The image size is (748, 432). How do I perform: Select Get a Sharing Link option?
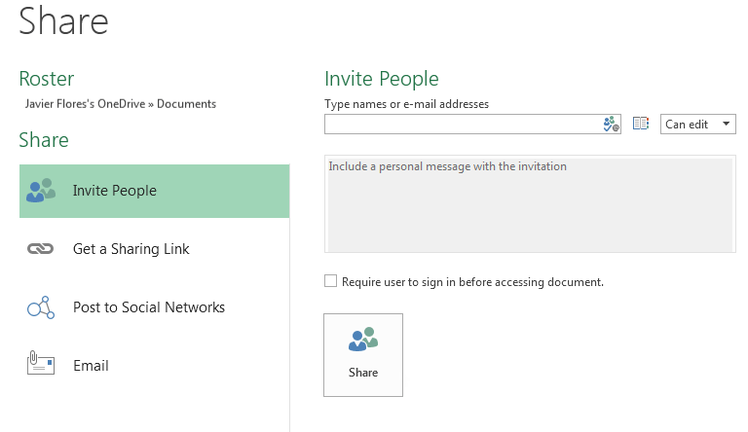pyautogui.click(x=155, y=249)
